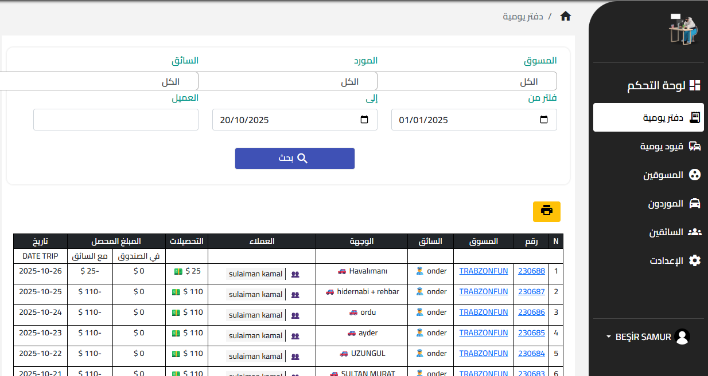Click the user avatar icon beside BEŞİR SAMUR
The width and height of the screenshot is (708, 376).
[x=682, y=337]
